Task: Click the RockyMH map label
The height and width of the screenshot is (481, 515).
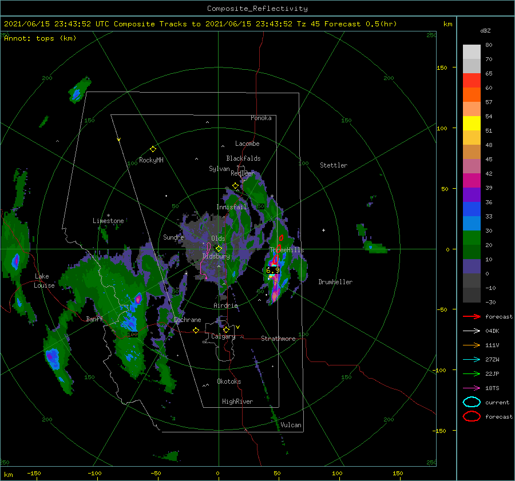Action: pyautogui.click(x=151, y=160)
